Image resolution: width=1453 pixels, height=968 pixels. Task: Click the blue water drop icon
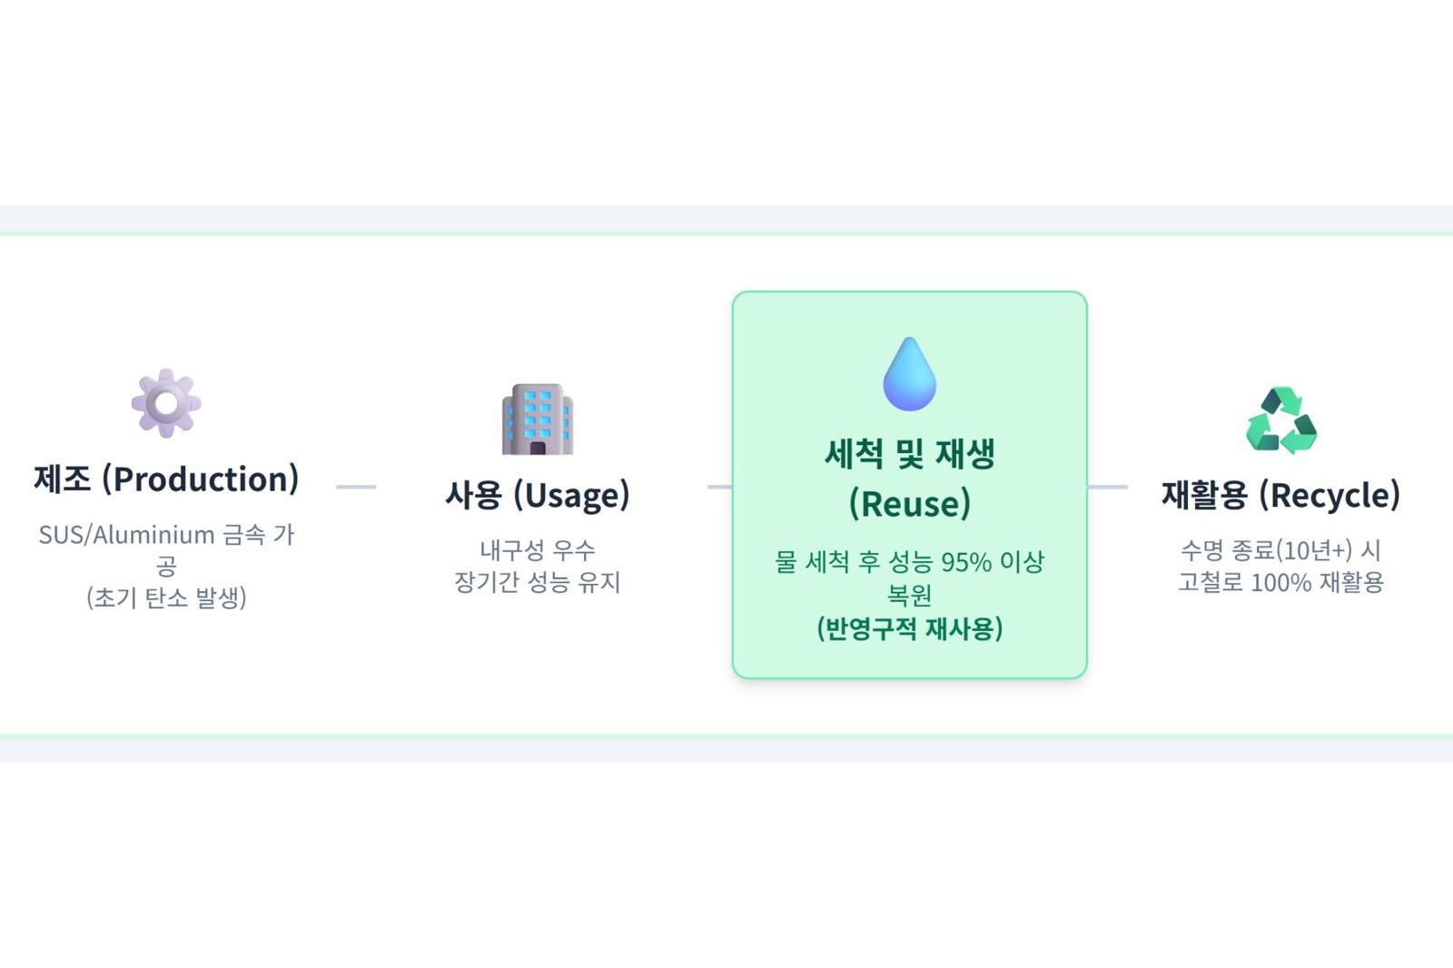point(909,374)
